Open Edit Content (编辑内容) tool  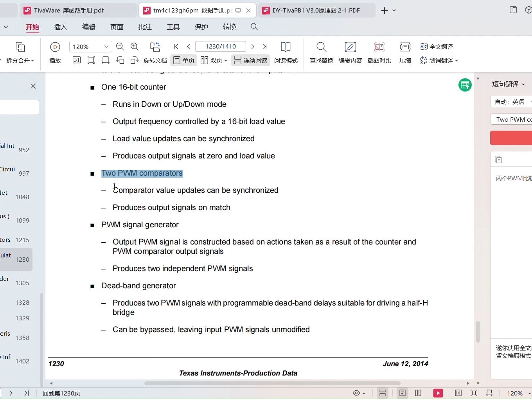pos(350,47)
